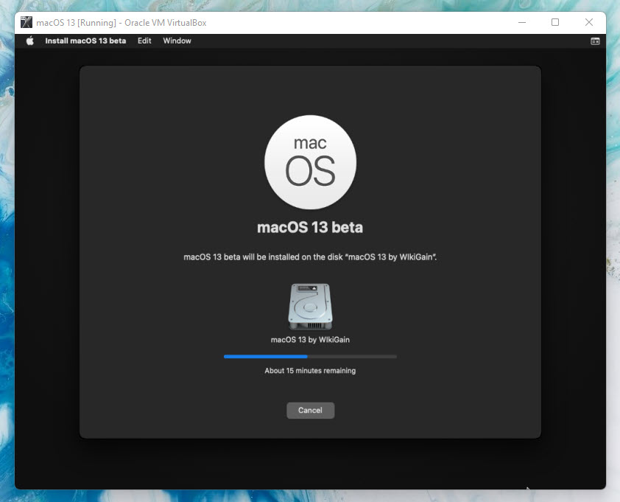Click the installation progress bar
The width and height of the screenshot is (620, 502).
(x=311, y=357)
